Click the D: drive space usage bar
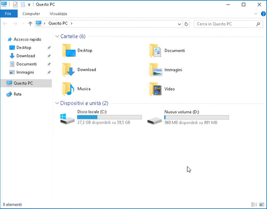267x209 pixels. pyautogui.click(x=197, y=117)
